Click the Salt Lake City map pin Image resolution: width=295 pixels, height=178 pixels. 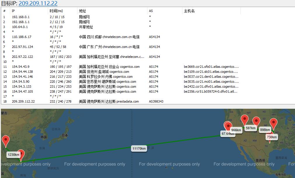[245, 120]
